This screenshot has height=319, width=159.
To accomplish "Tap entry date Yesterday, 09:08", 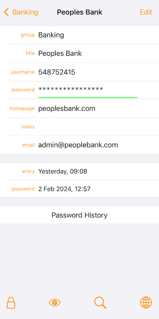I will (63, 172).
